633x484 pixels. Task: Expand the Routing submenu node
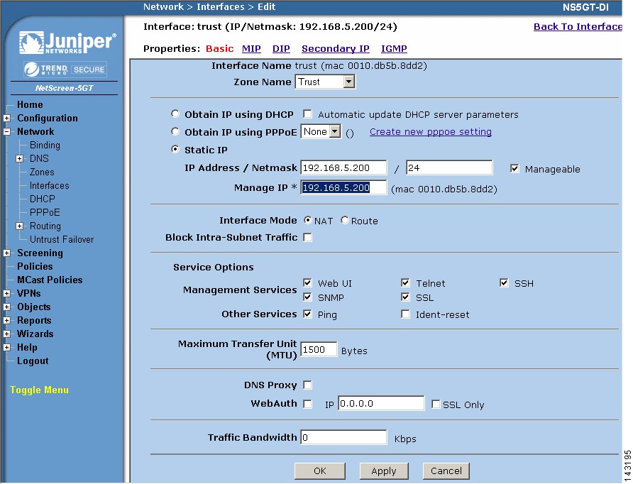[x=19, y=226]
